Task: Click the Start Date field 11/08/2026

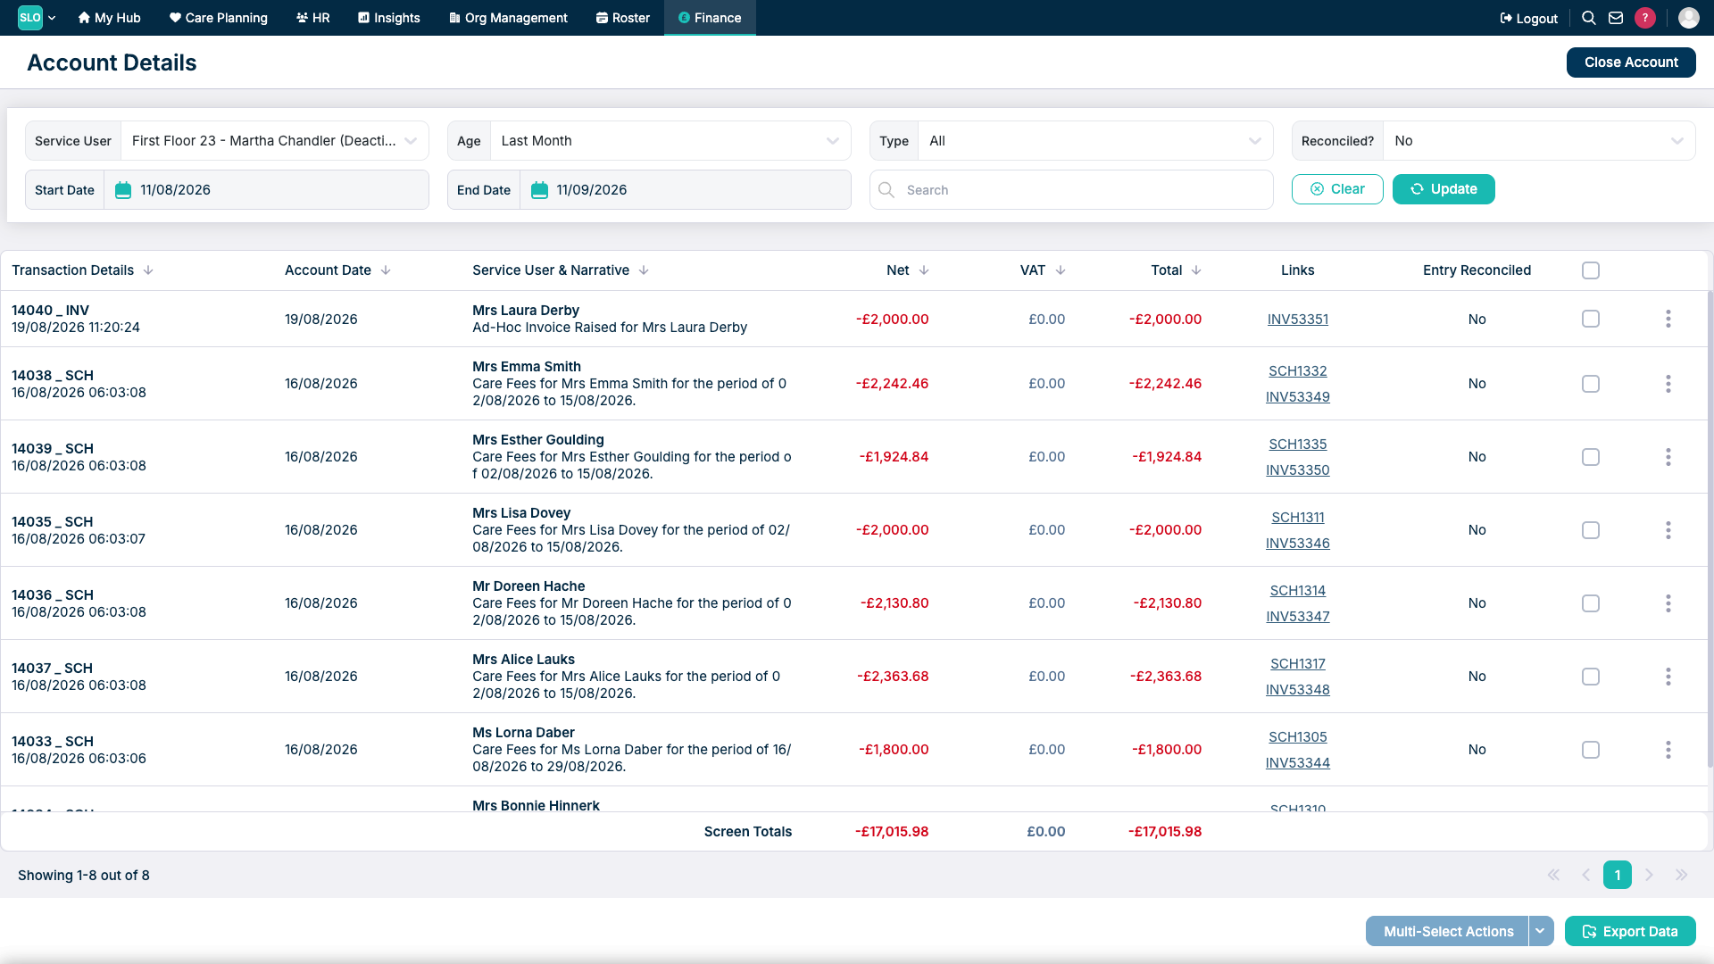Action: click(266, 190)
